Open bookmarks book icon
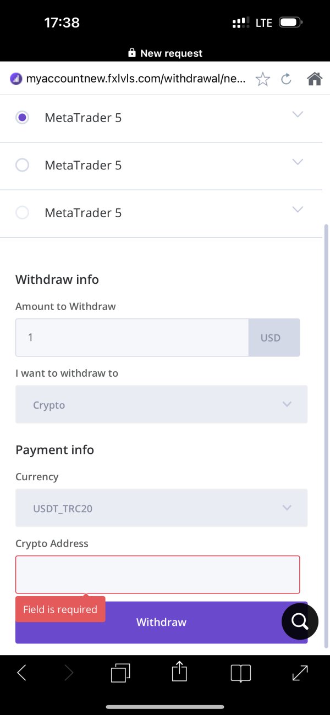The width and height of the screenshot is (330, 715). coord(240,673)
